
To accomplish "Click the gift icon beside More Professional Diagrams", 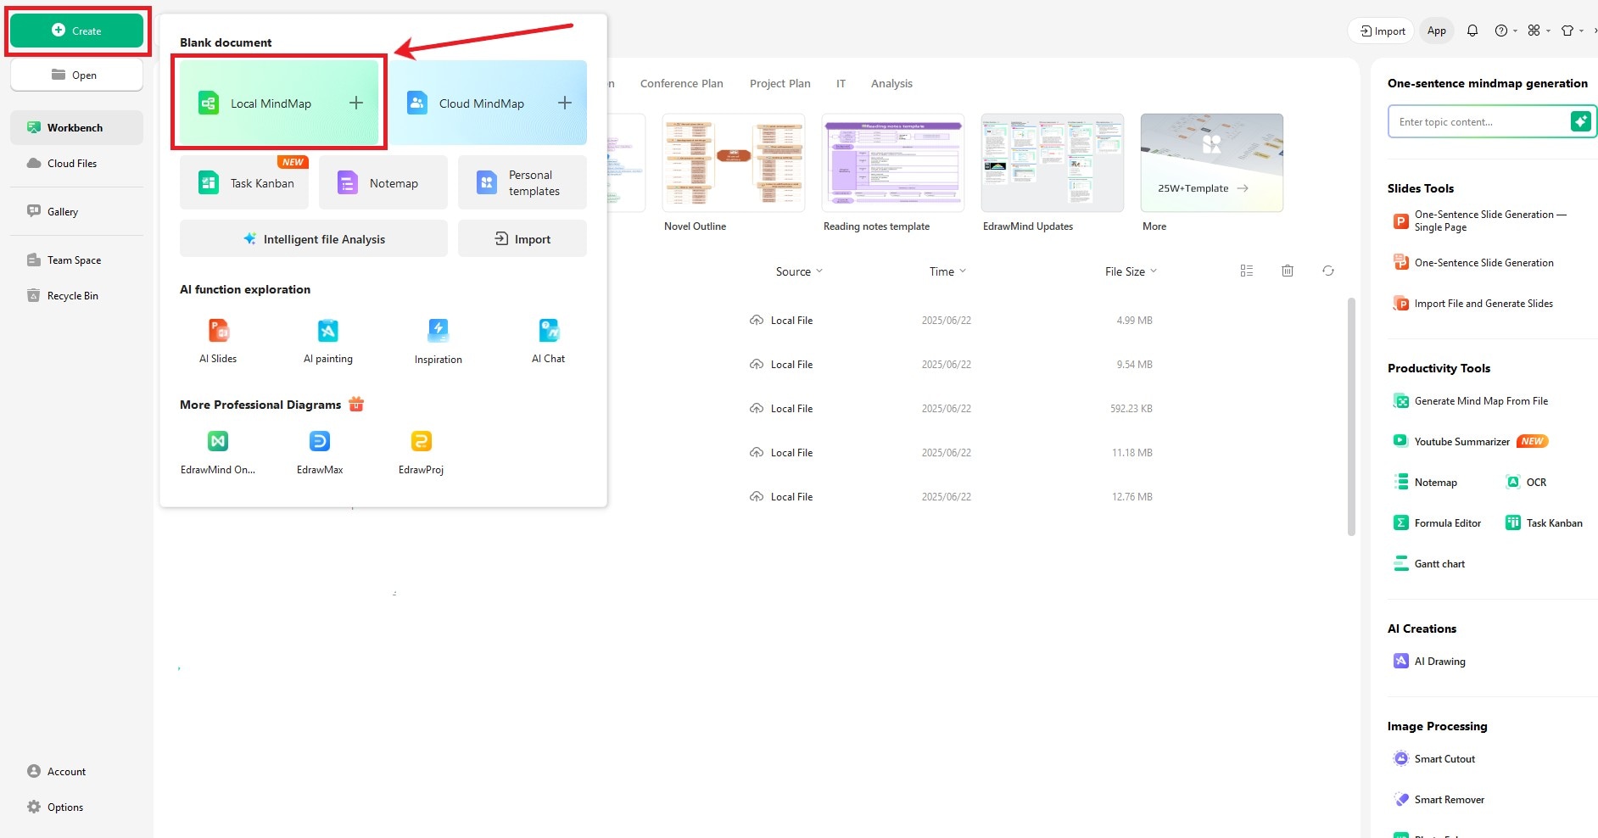I will tap(356, 404).
